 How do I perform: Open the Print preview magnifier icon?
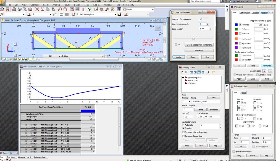(x=25, y=9)
